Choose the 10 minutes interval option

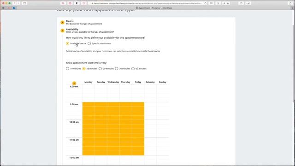[67, 69]
